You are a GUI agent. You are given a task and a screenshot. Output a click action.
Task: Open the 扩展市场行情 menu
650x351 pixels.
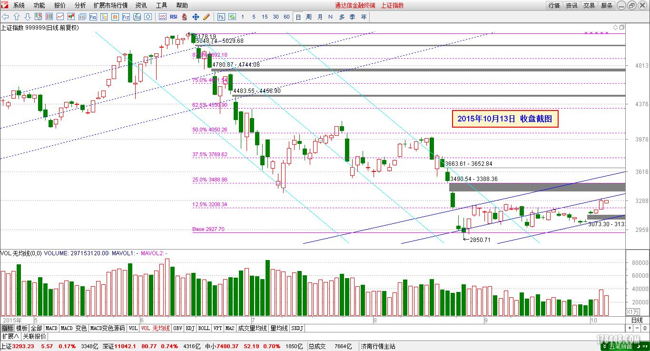pos(110,5)
